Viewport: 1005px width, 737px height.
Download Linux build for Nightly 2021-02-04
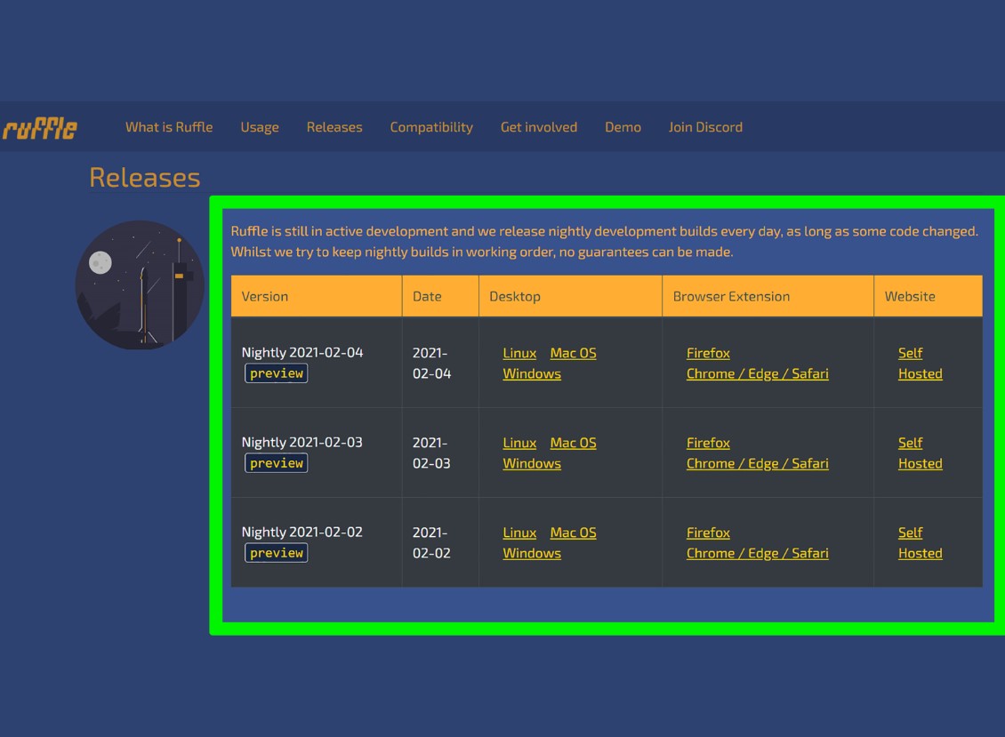tap(519, 353)
